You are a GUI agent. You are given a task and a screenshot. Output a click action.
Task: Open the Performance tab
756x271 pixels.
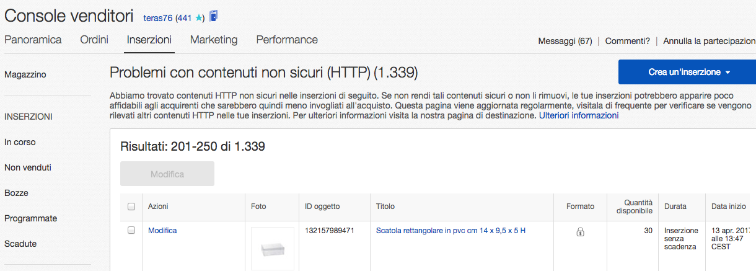287,40
